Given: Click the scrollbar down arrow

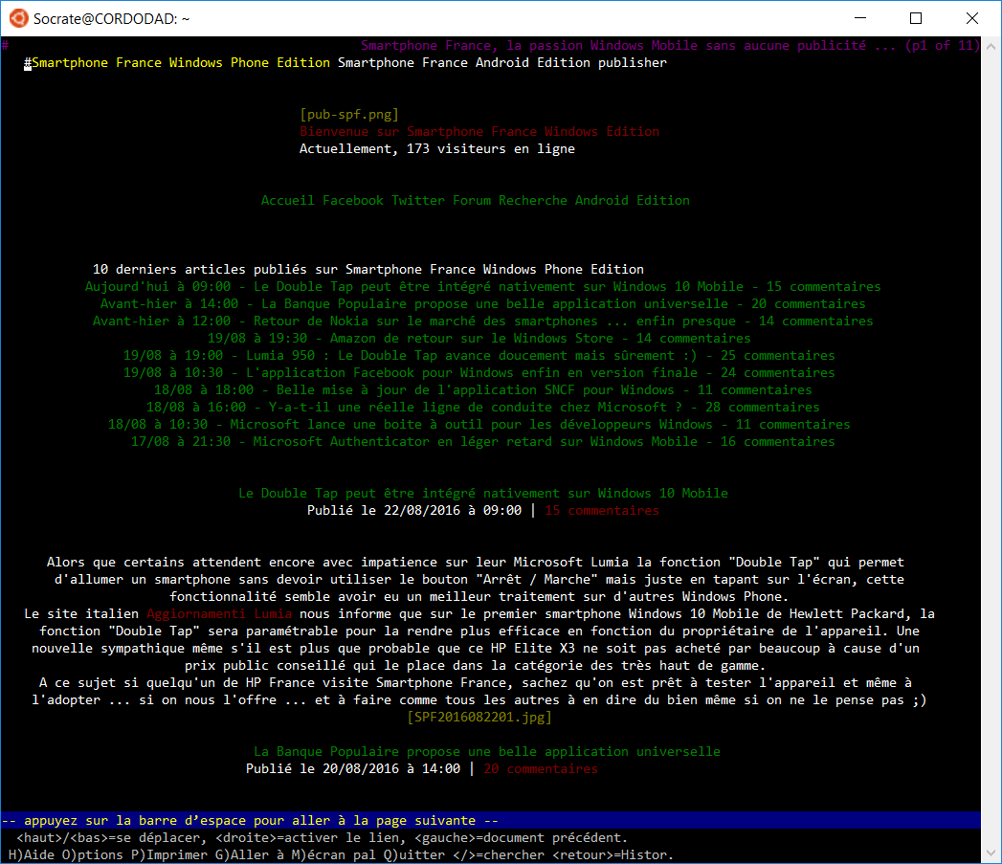Looking at the screenshot, I should (x=991, y=853).
